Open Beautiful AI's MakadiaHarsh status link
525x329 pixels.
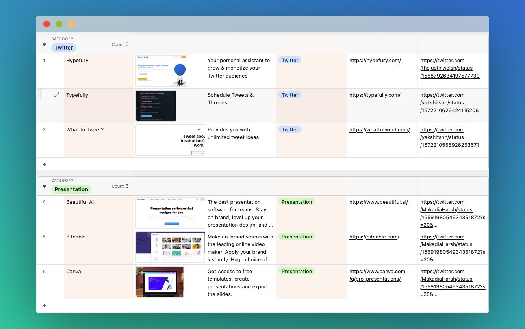[x=453, y=214]
